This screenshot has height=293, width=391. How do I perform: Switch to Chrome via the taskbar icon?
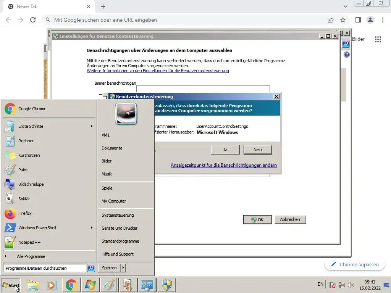coord(71,285)
